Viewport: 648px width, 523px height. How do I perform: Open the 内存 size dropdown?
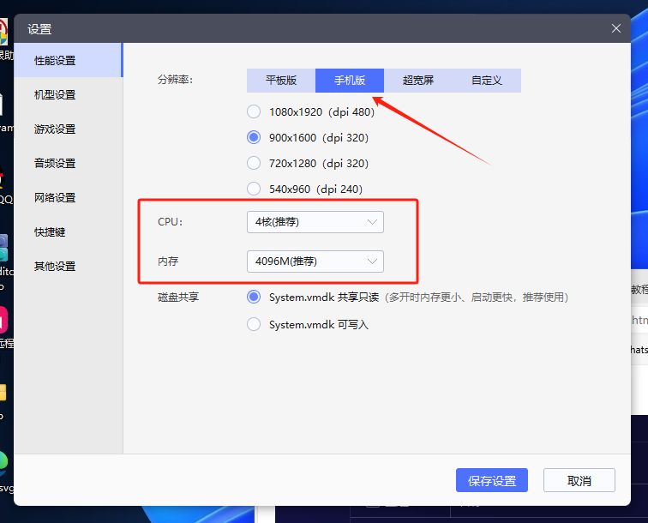(x=315, y=261)
